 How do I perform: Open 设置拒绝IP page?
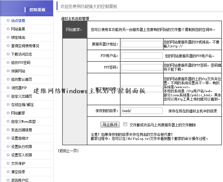coord(20,138)
